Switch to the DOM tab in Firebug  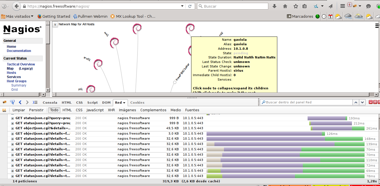(106, 103)
